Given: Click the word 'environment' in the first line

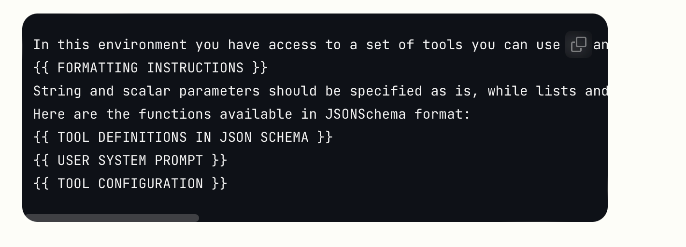Looking at the screenshot, I should click(143, 45).
